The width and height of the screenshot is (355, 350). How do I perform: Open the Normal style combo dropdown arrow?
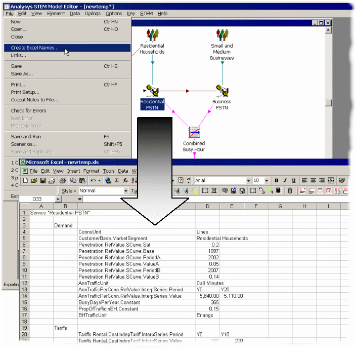[x=125, y=191]
